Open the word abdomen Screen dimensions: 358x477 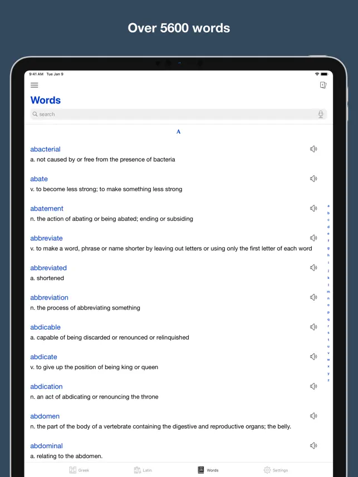tap(45, 416)
